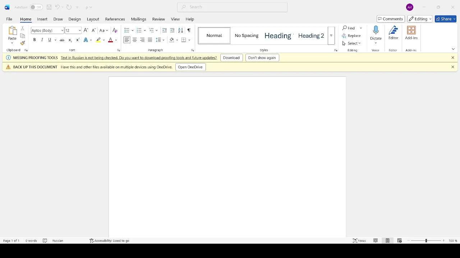Expand numbering list dropdown arrow
The height and width of the screenshot is (258, 460).
(145, 30)
